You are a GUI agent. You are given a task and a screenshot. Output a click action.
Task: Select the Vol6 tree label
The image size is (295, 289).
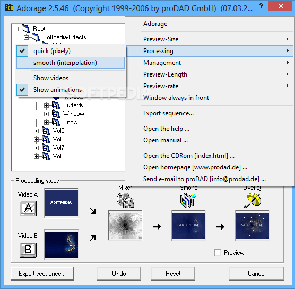click(x=59, y=139)
